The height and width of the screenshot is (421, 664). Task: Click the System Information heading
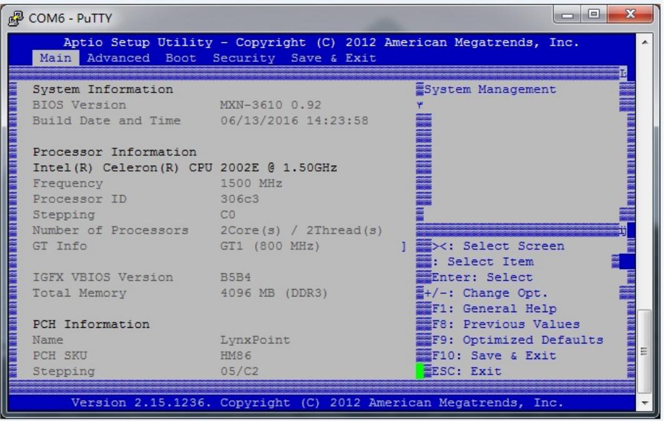(x=103, y=89)
